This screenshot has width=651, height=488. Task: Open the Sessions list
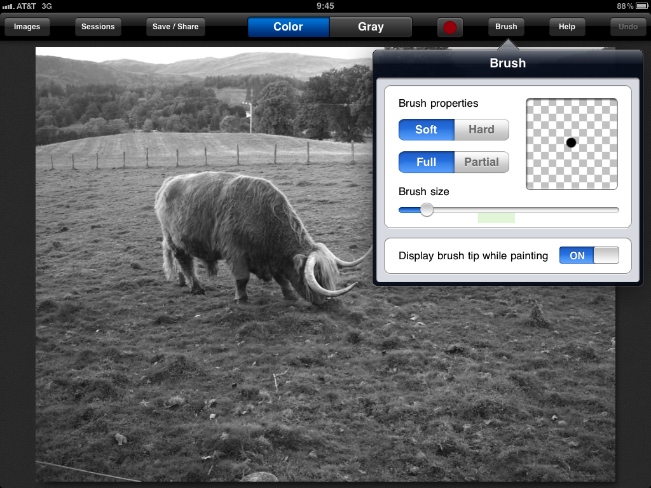pyautogui.click(x=98, y=27)
